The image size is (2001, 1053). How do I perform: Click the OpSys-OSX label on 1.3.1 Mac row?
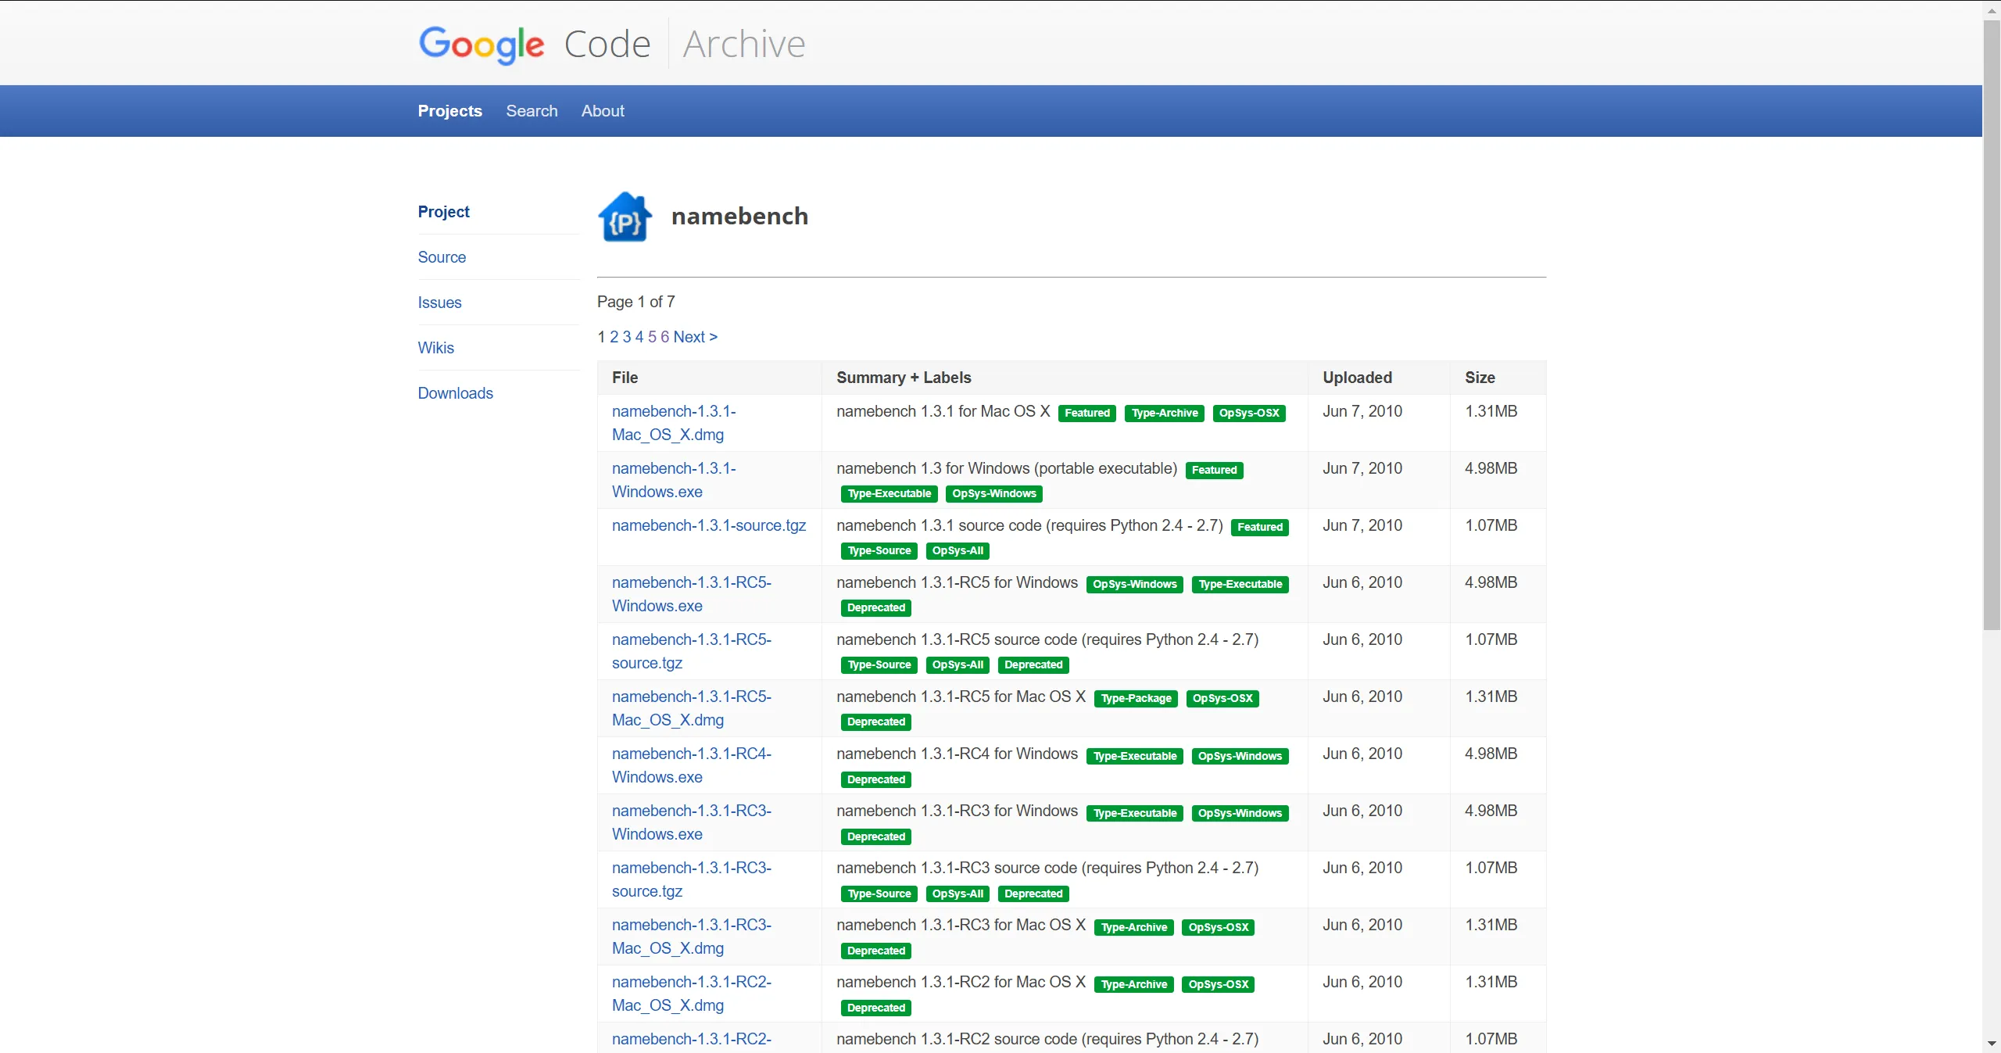[x=1248, y=414]
